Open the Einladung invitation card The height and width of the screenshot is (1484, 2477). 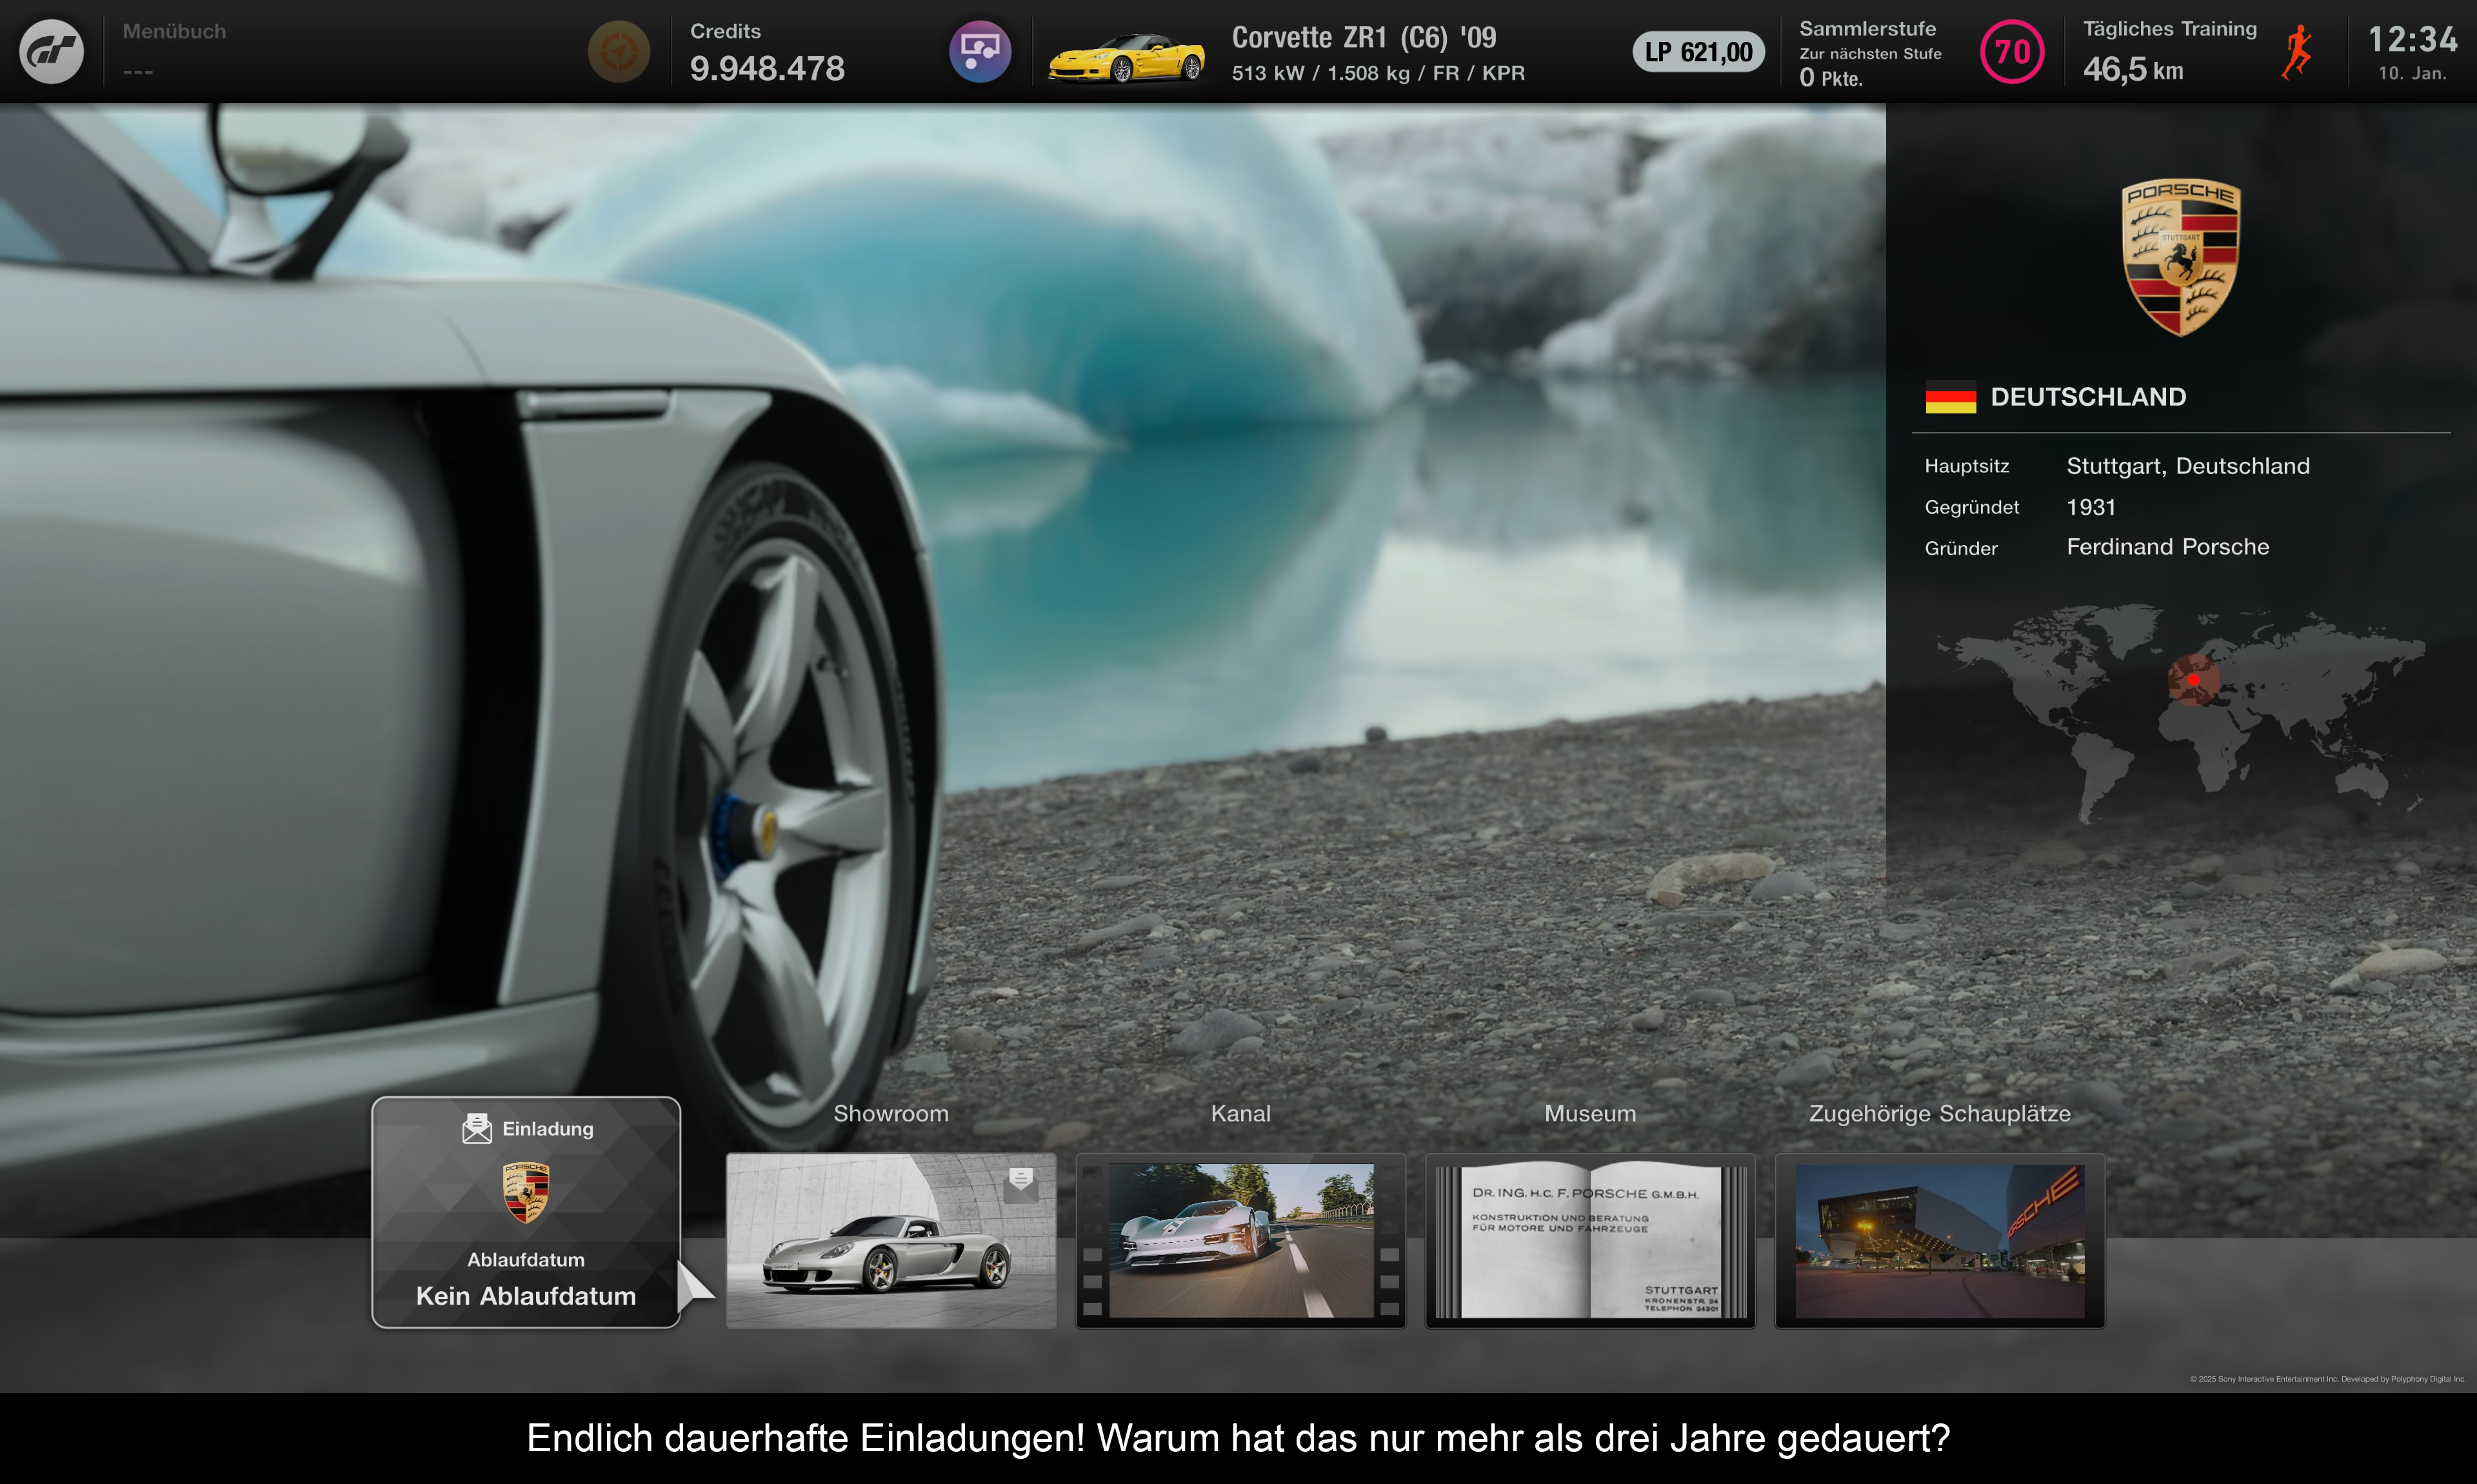click(526, 1212)
